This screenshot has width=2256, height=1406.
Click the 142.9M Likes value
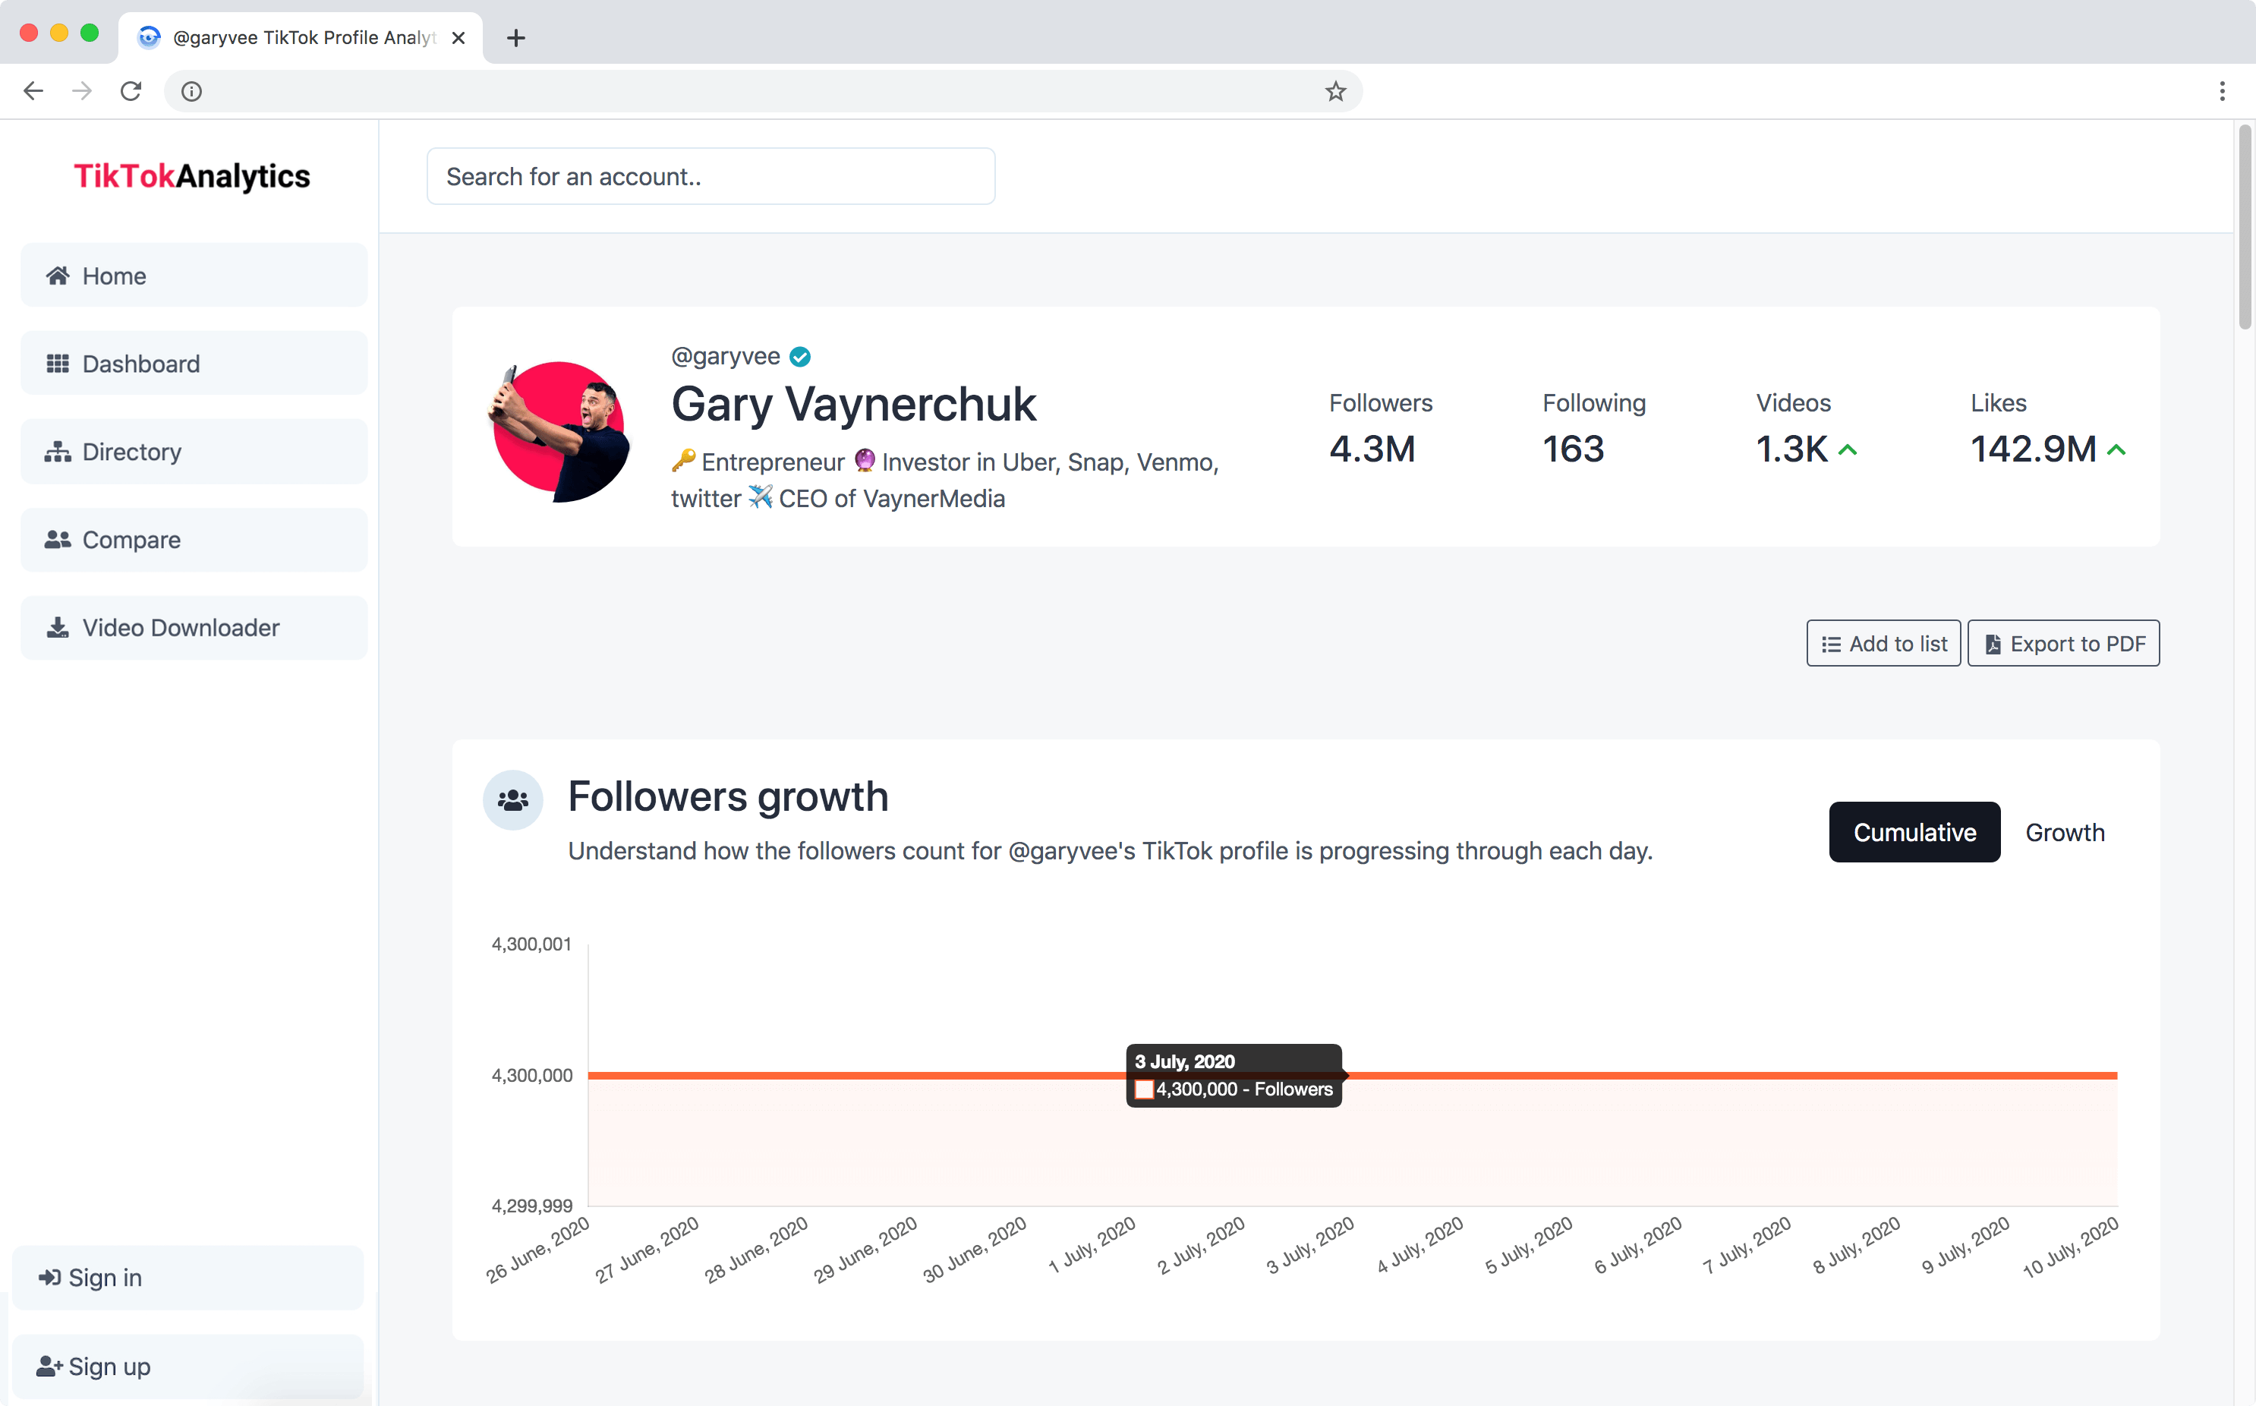point(2033,449)
